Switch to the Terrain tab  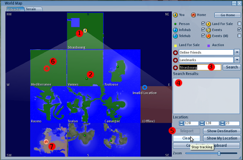tap(34, 9)
